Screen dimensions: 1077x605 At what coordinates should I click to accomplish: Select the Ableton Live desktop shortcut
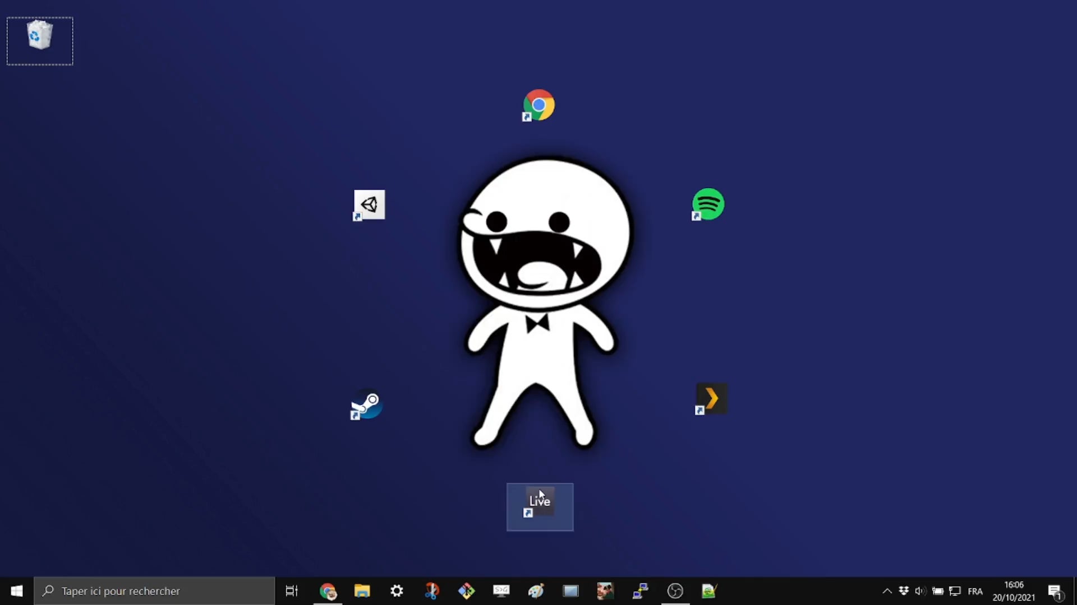(540, 507)
